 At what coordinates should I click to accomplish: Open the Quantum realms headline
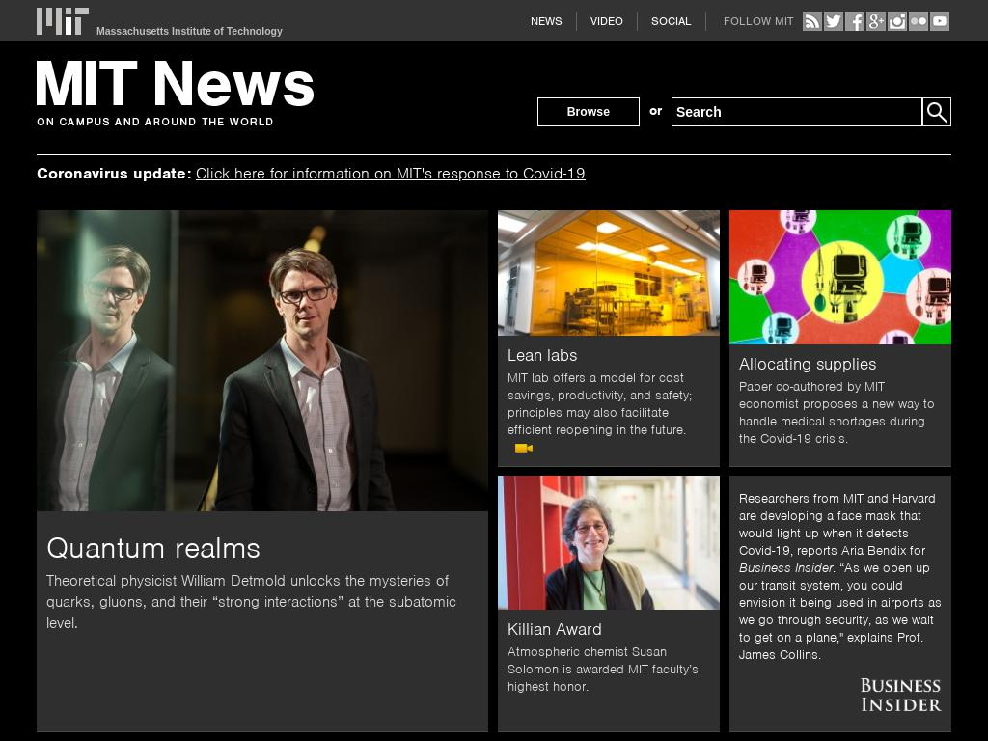[153, 548]
